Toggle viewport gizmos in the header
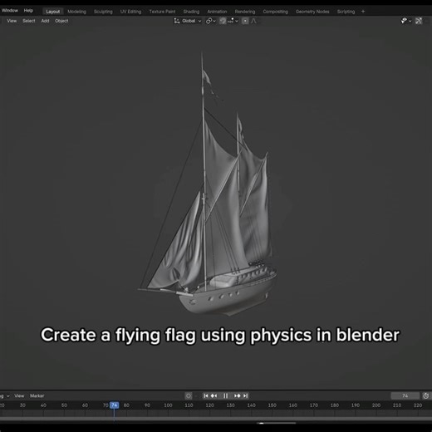Image resolution: width=432 pixels, height=432 pixels. point(419,21)
